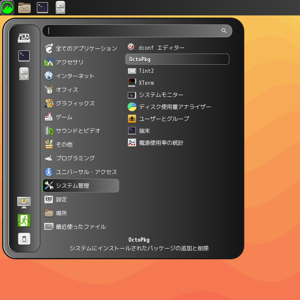
Task: Log out using the green exit icon
Action: [x=24, y=220]
